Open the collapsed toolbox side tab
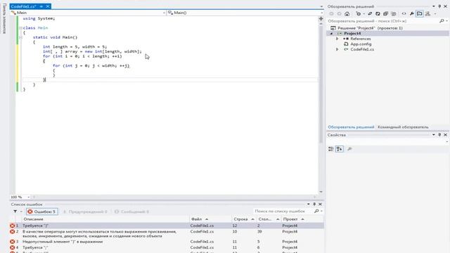 [4, 19]
